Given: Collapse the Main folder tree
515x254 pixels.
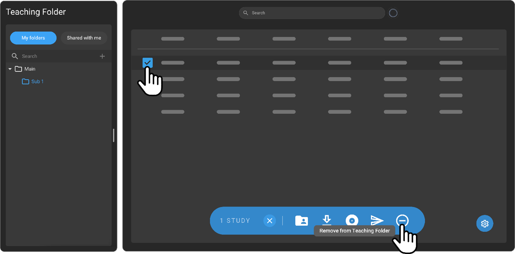Looking at the screenshot, I should [10, 69].
